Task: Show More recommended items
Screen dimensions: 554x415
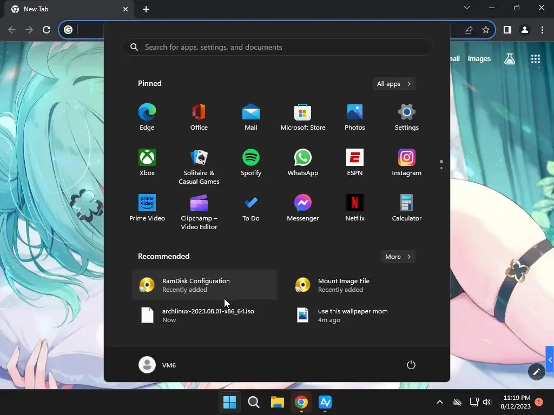Action: click(x=398, y=257)
